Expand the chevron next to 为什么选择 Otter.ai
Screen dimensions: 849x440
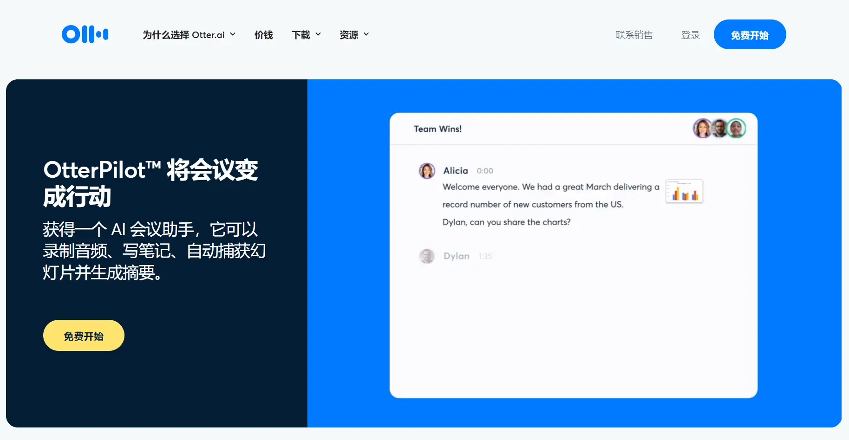[233, 34]
